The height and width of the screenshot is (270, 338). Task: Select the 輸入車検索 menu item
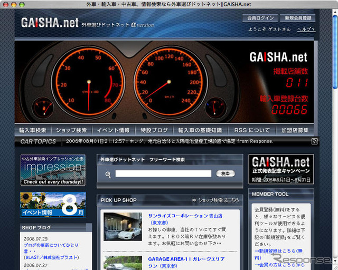(33, 130)
